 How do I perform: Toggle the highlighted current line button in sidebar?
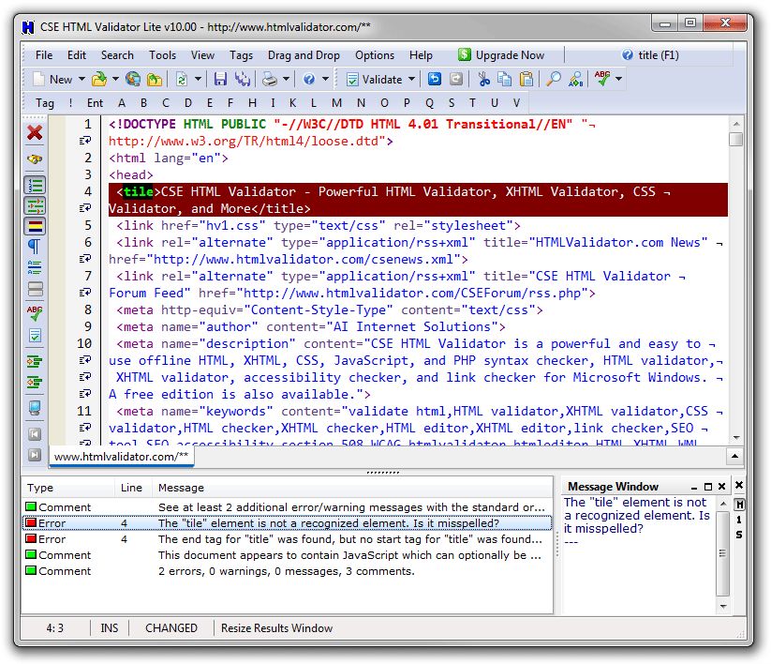tap(35, 226)
